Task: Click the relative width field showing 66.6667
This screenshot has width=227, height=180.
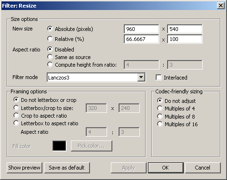Action: (x=141, y=39)
